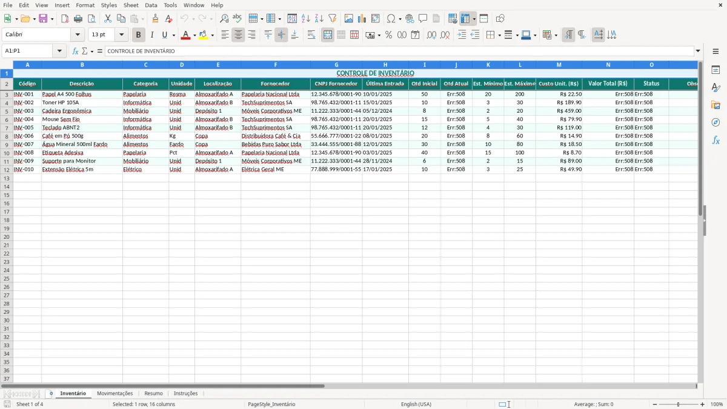Toggle Align Right
This screenshot has height=409, width=727.
(x=251, y=35)
